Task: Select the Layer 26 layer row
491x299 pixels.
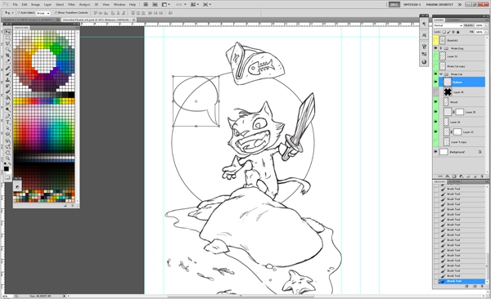Action: [x=462, y=122]
